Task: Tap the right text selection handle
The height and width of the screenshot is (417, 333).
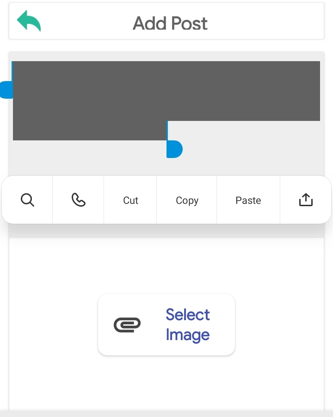Action: (175, 149)
